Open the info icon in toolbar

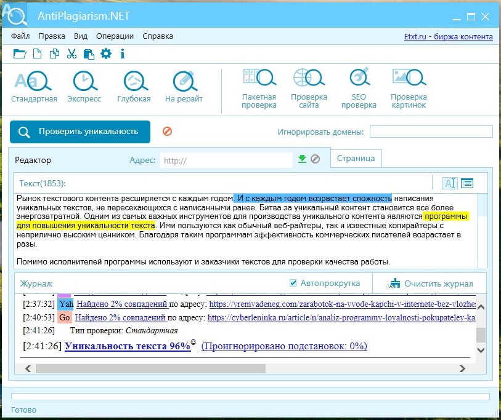(123, 54)
